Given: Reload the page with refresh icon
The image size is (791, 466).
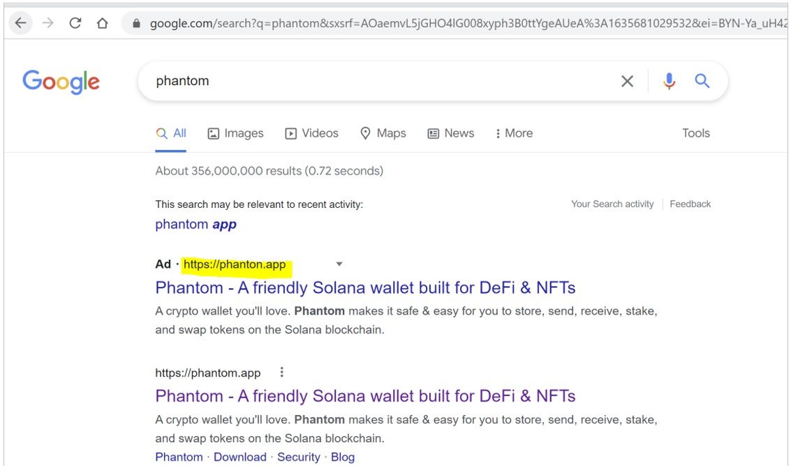Looking at the screenshot, I should tap(75, 23).
